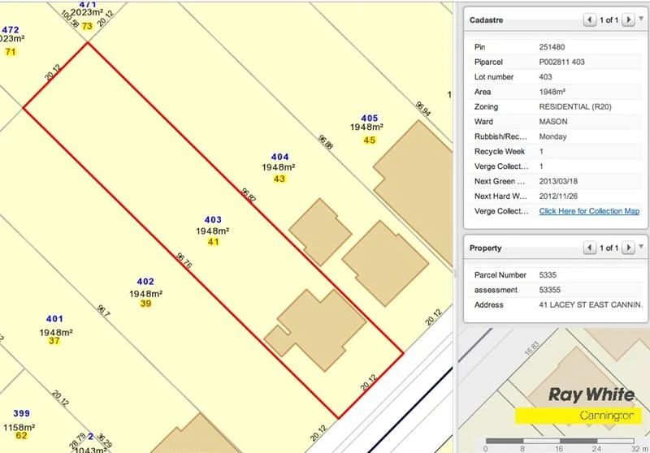Viewport: 650px width, 453px height.
Task: Click house number 43 yellow marker
Action: (279, 178)
